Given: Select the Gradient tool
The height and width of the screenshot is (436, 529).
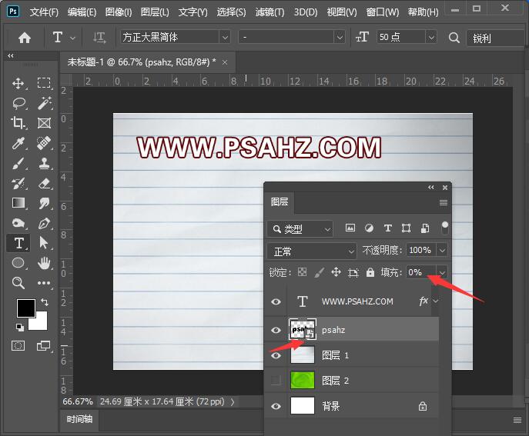Looking at the screenshot, I should 18,203.
